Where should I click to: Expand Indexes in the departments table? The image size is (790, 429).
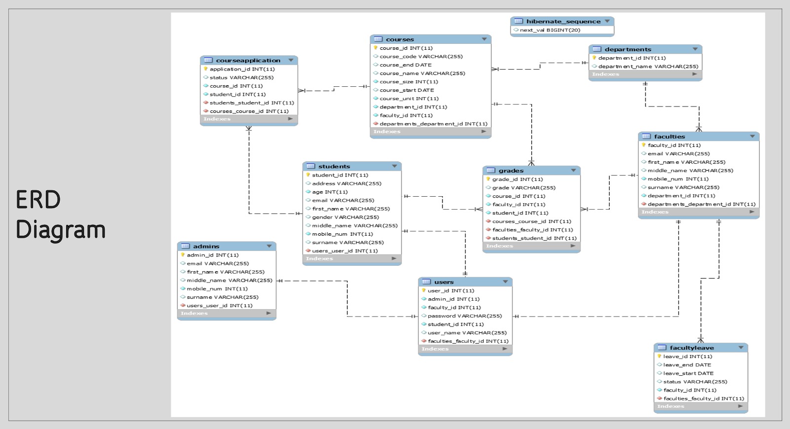click(x=695, y=74)
